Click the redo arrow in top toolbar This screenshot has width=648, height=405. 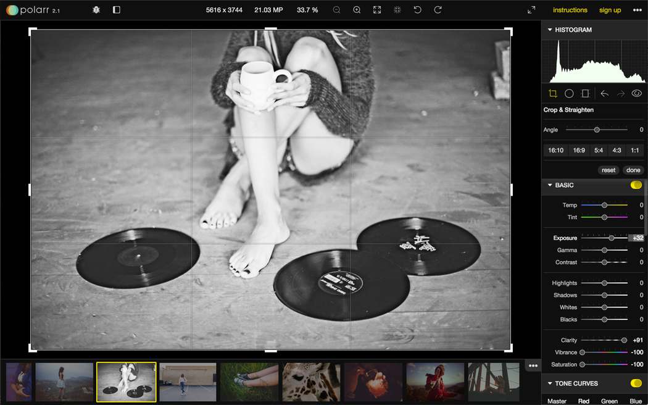(x=438, y=10)
